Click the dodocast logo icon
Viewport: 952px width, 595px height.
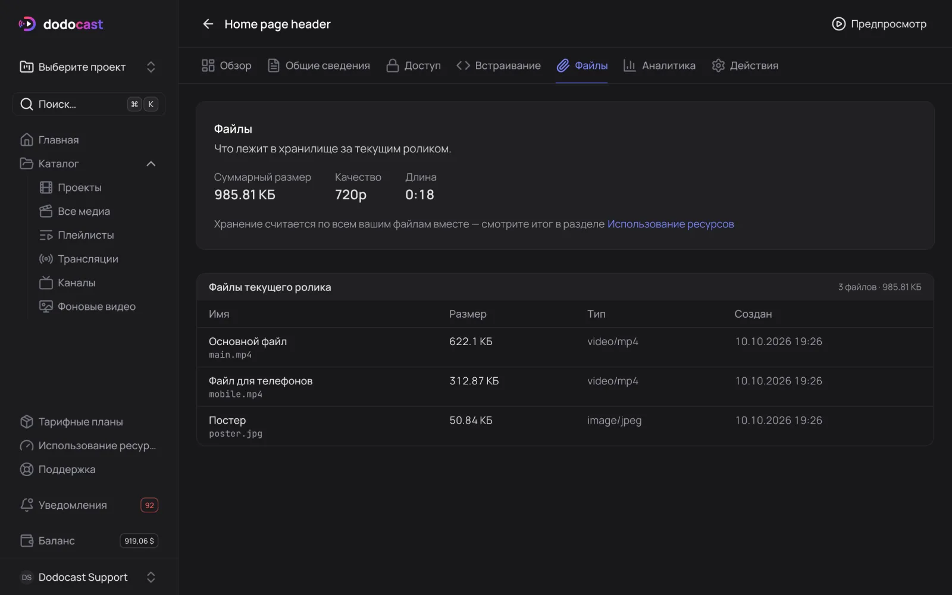coord(27,24)
